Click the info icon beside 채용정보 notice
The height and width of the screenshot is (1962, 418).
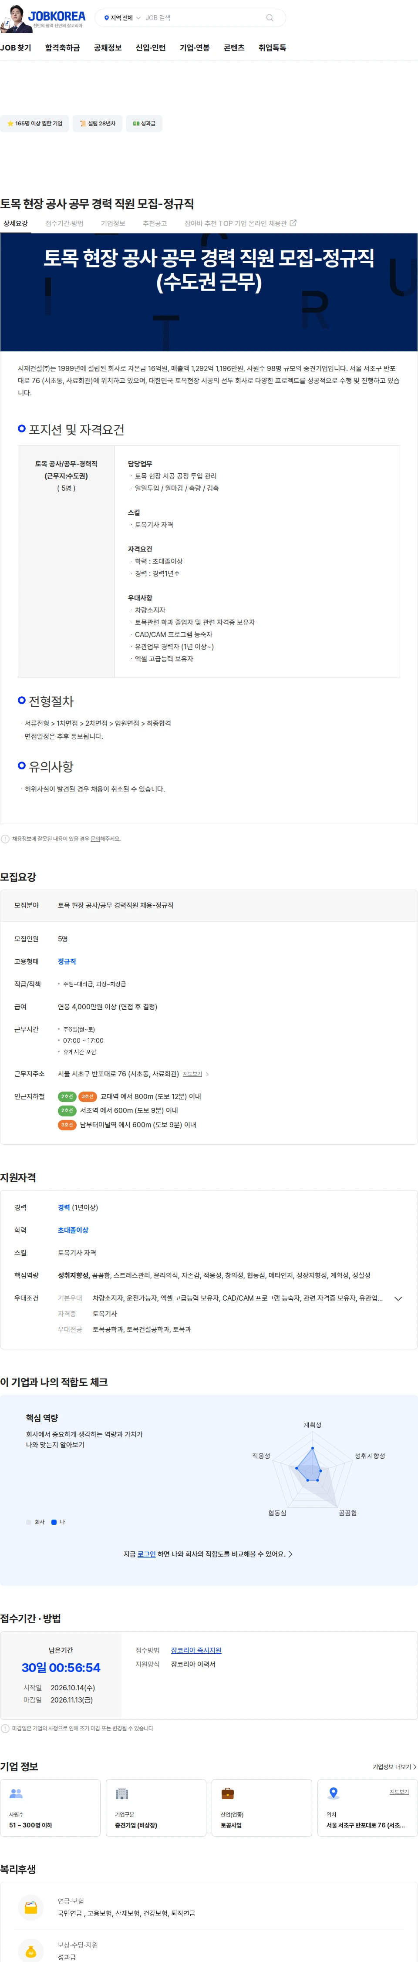5,839
